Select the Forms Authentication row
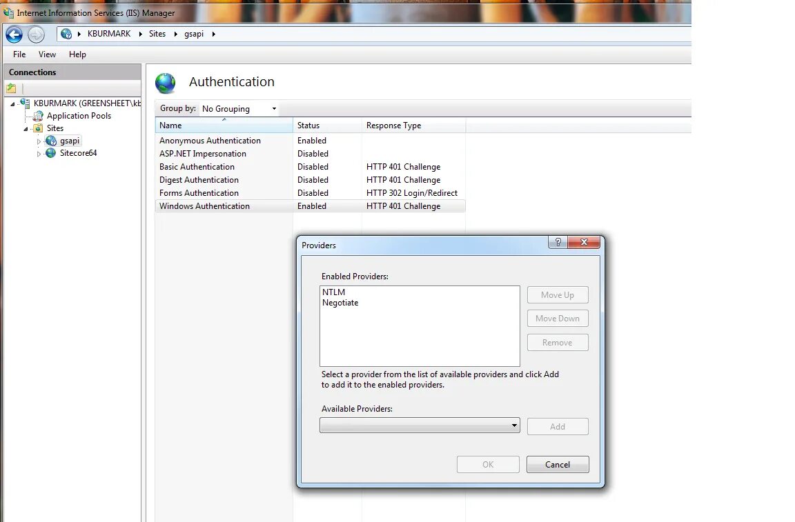The width and height of the screenshot is (795, 522). [x=310, y=193]
